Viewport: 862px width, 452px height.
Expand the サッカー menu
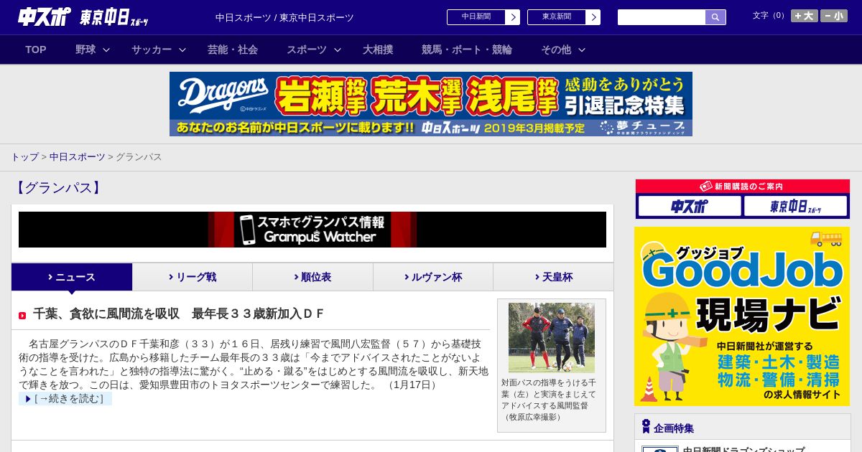click(x=159, y=50)
